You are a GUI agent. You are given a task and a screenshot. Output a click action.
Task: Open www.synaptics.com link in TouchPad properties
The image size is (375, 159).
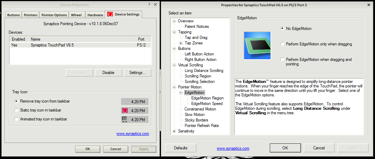click(x=233, y=148)
